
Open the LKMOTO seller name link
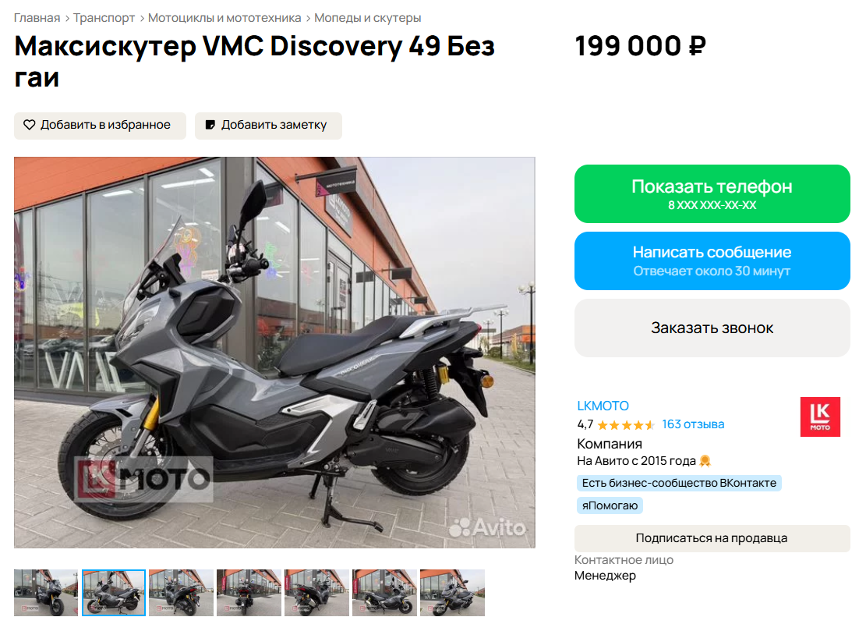tap(603, 406)
